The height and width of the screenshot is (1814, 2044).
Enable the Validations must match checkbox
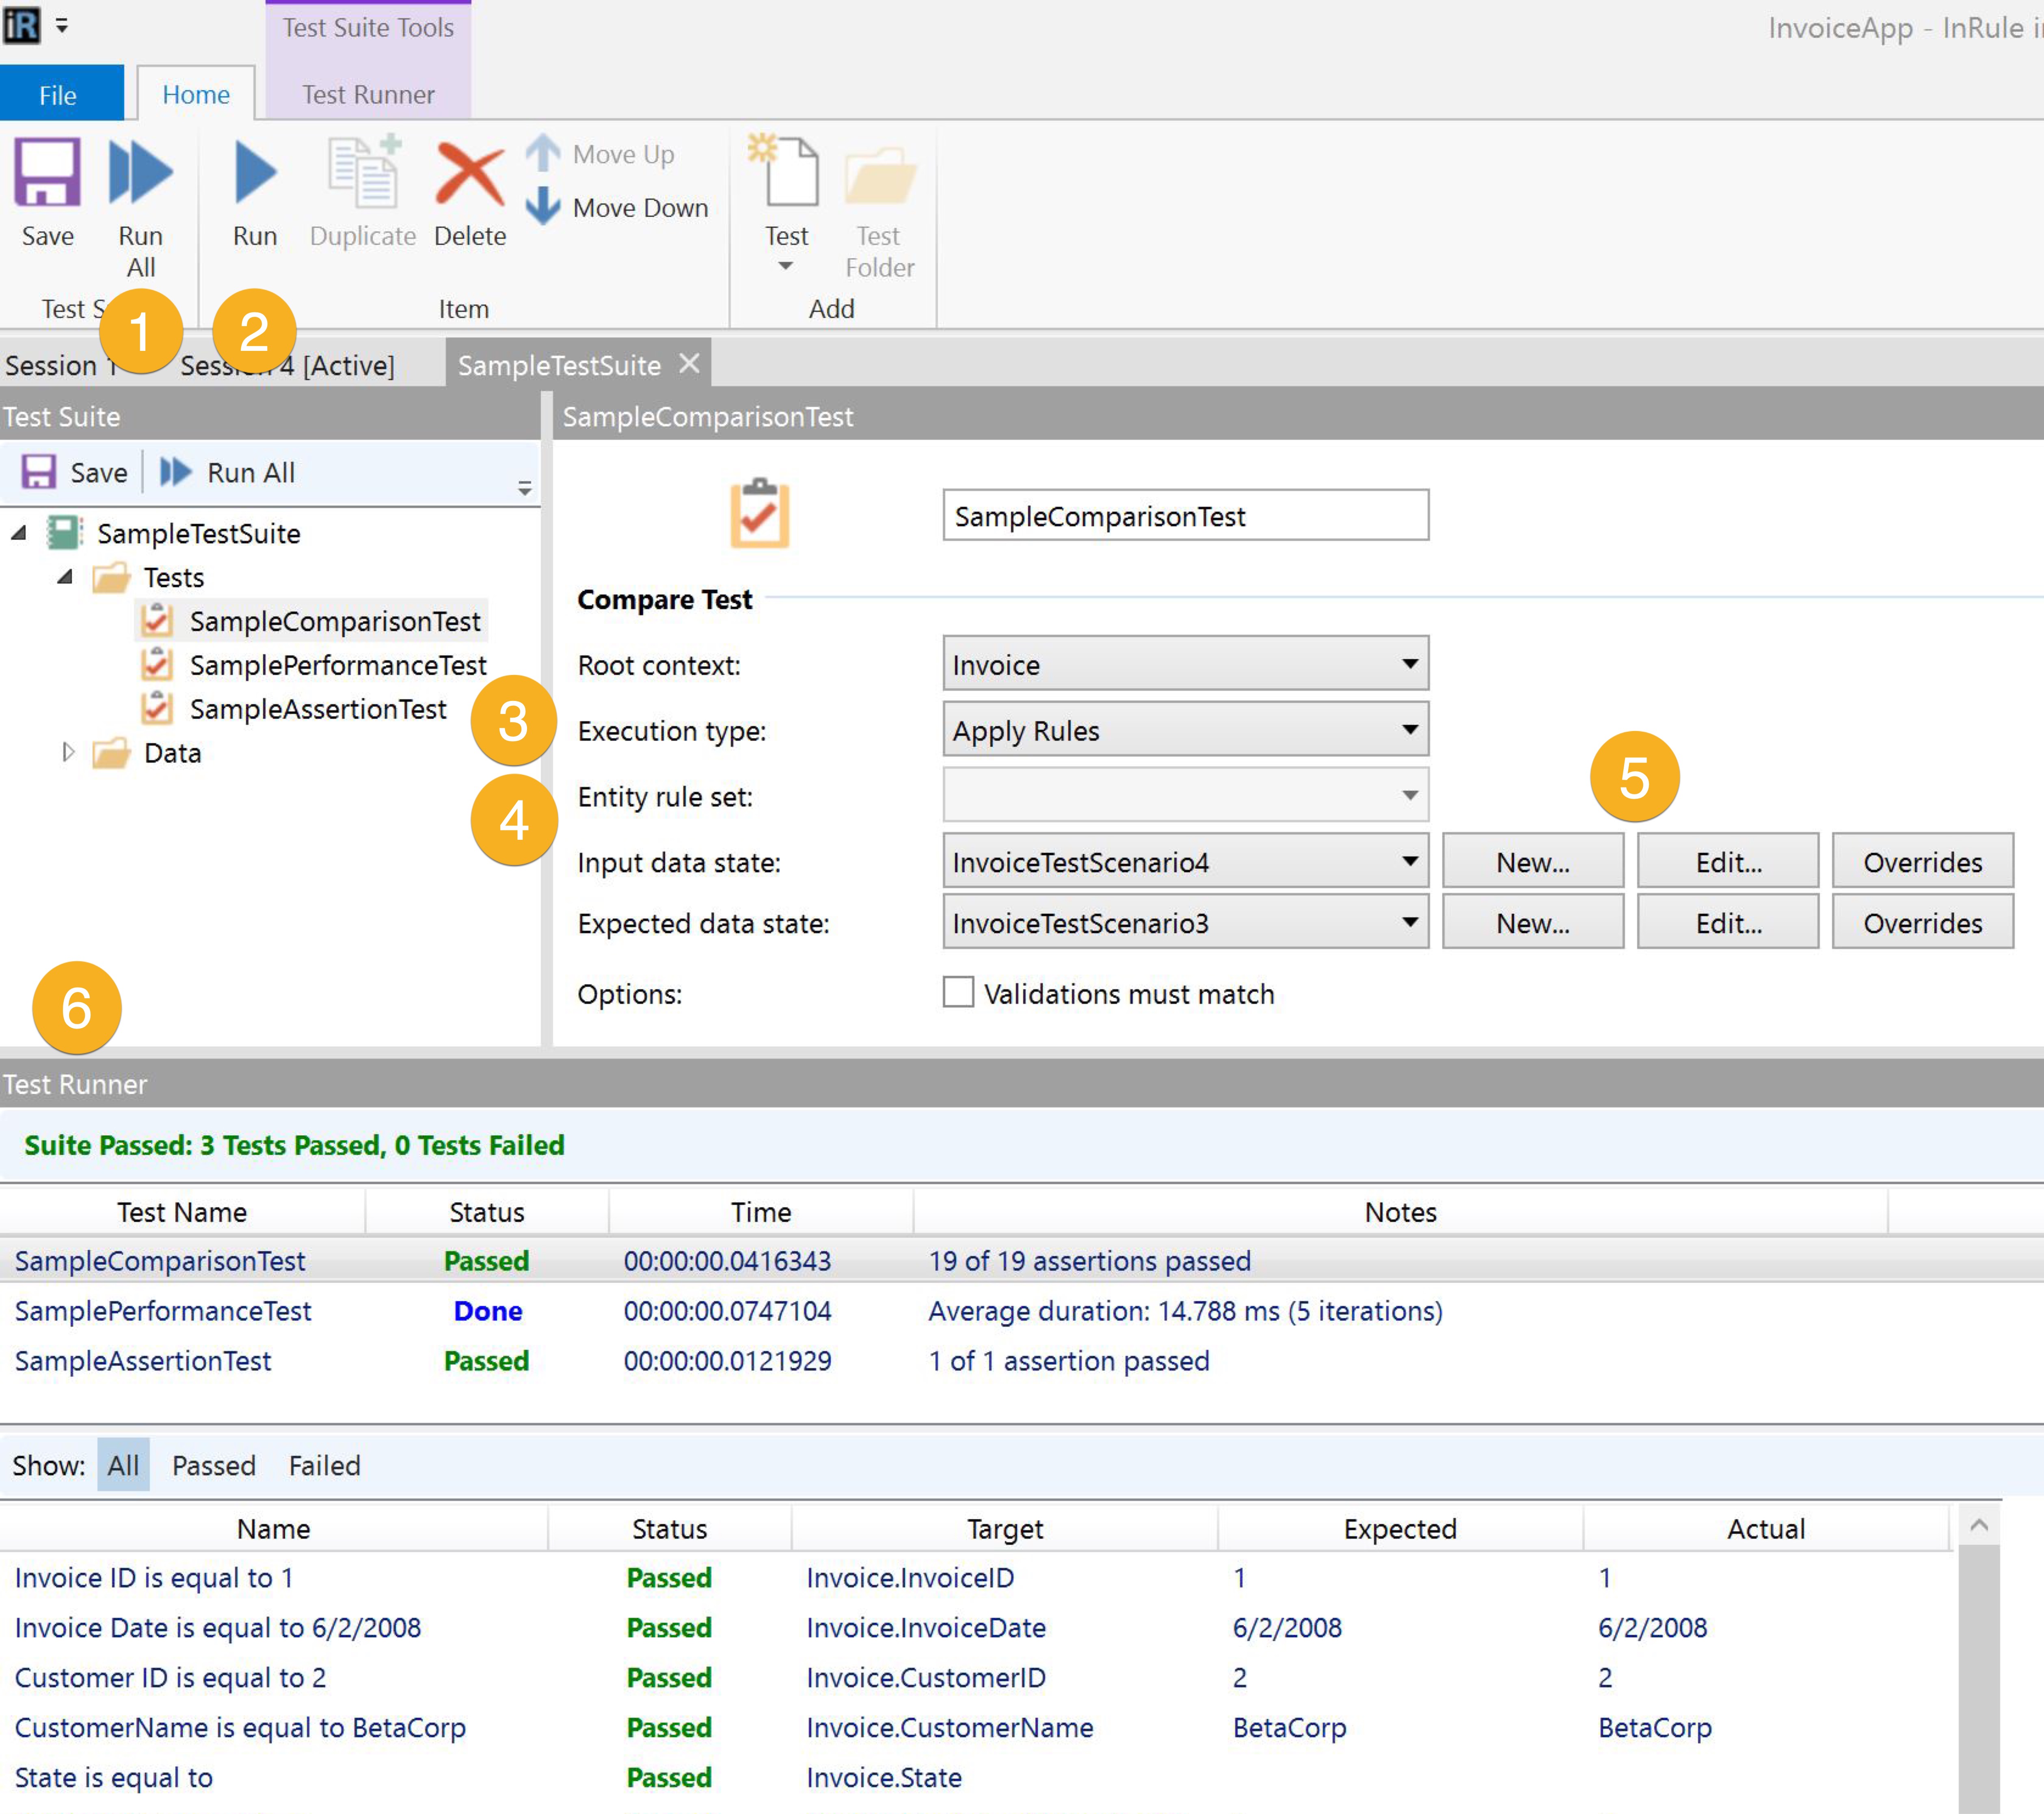957,992
